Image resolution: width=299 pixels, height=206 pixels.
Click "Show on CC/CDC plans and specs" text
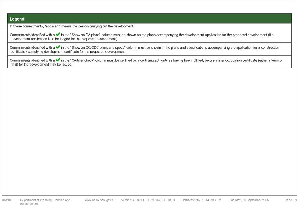(x=98, y=48)
